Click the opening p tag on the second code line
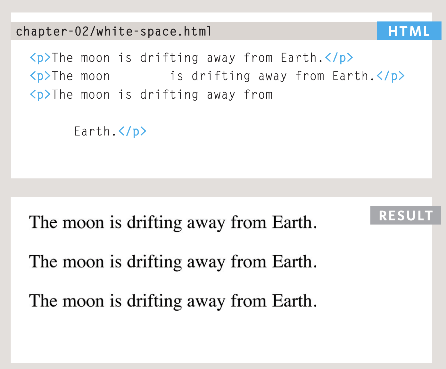The height and width of the screenshot is (369, 446). tap(40, 76)
